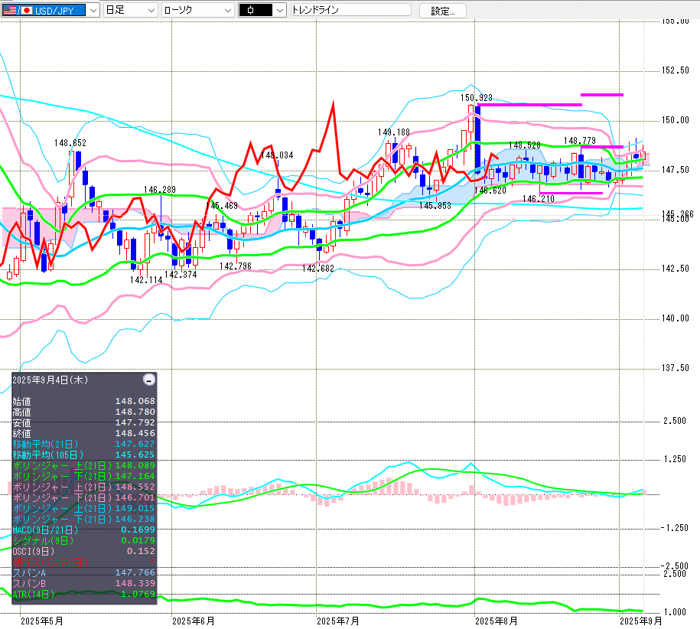Select the 移動平均(105日) 145.625 row

[84, 455]
